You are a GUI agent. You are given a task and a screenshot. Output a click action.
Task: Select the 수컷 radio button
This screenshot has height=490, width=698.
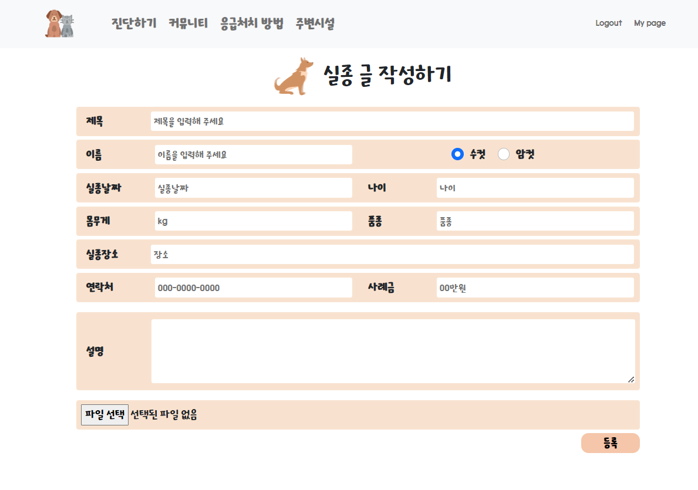click(x=457, y=154)
